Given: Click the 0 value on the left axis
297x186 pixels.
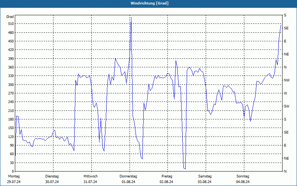Looking at the screenshot, I should click(13, 171).
